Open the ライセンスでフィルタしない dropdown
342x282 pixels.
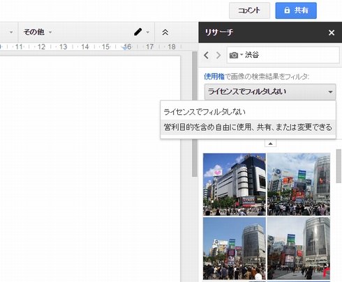(x=270, y=92)
